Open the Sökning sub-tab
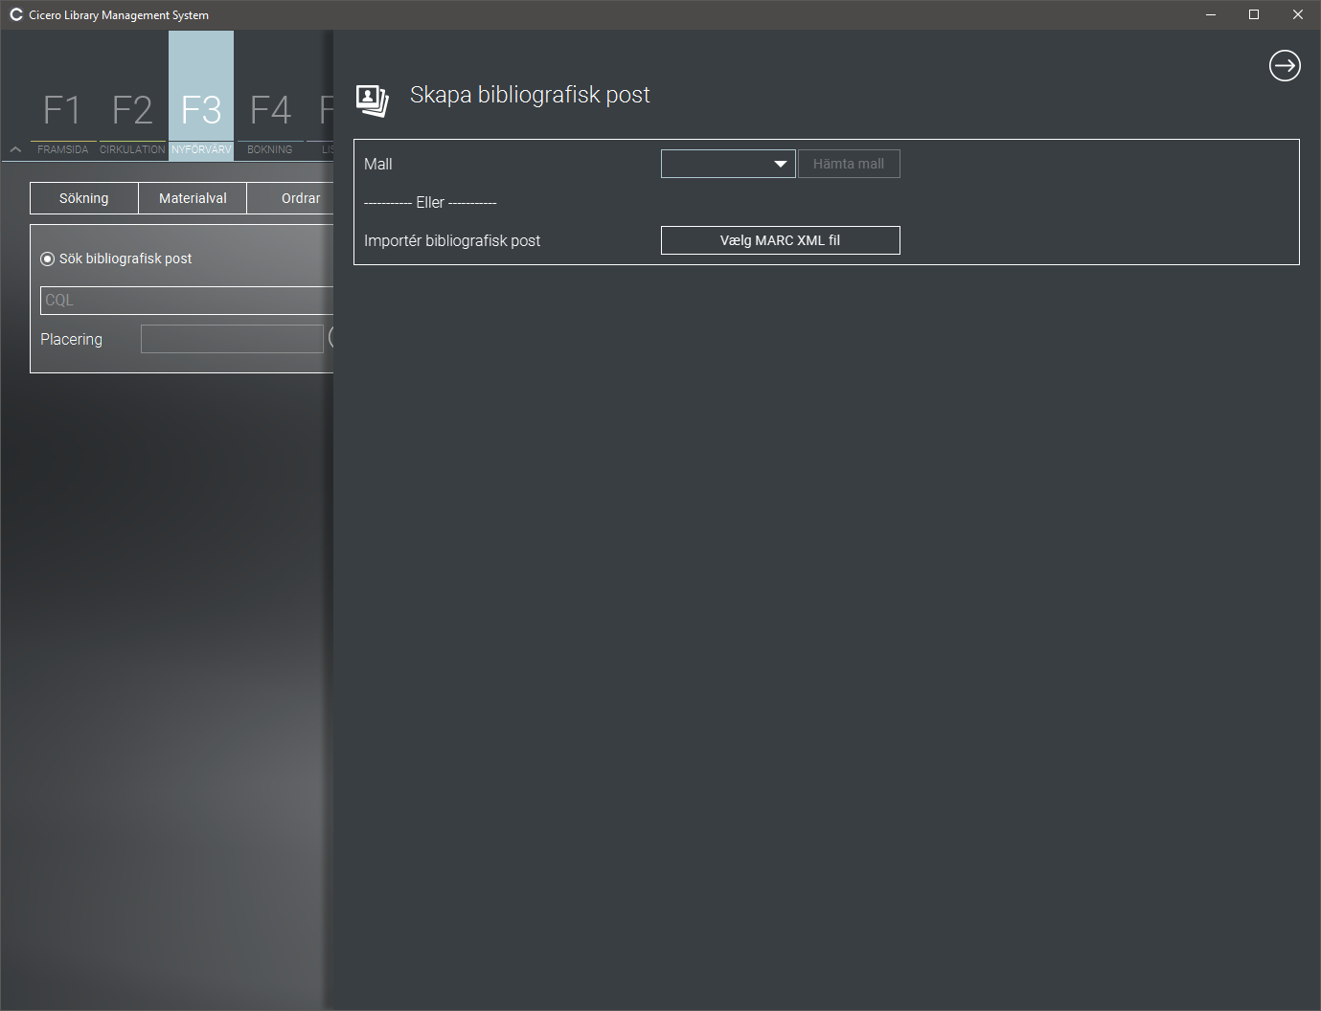Screen dimensions: 1321x1011 click(84, 198)
